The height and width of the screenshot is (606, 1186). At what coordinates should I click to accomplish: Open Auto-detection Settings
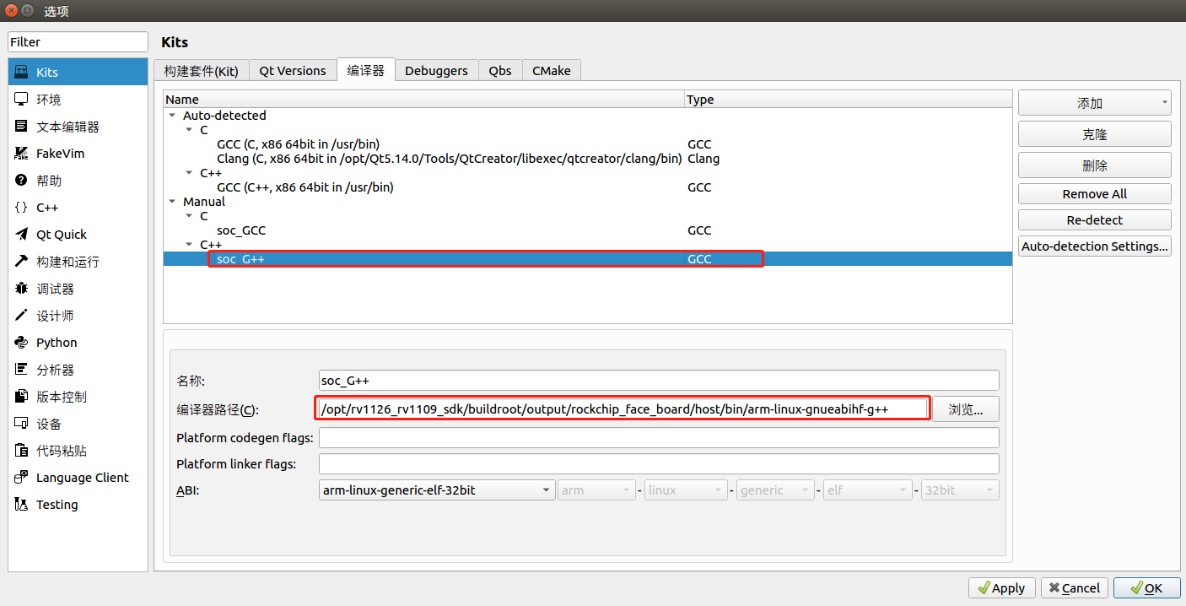(x=1094, y=246)
